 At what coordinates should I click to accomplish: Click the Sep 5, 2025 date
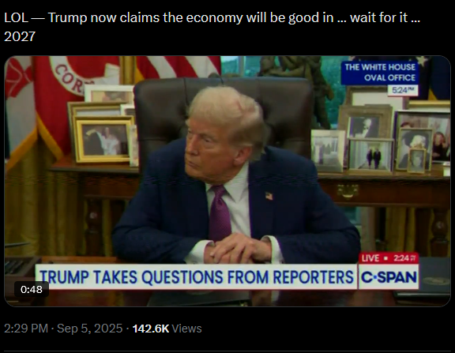pyautogui.click(x=90, y=329)
